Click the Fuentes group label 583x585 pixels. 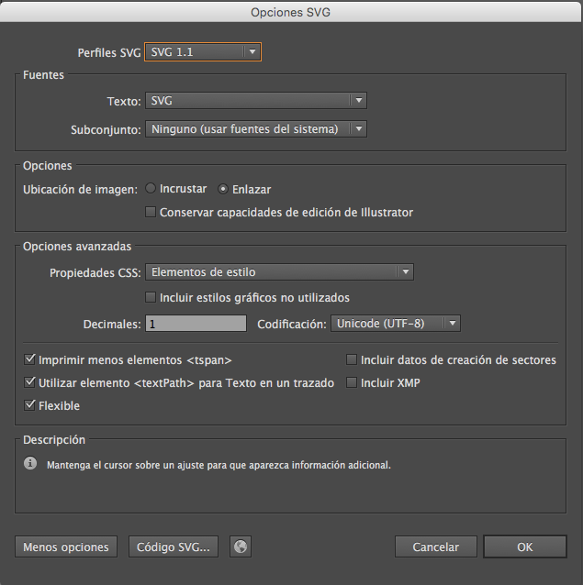point(43,75)
